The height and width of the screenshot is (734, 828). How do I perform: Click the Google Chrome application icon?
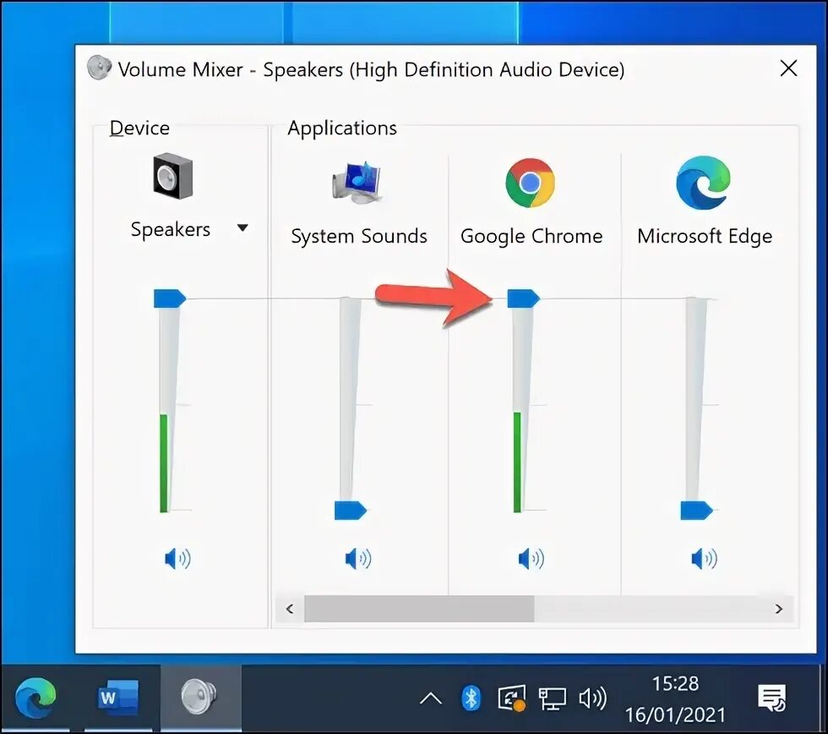[x=531, y=183]
